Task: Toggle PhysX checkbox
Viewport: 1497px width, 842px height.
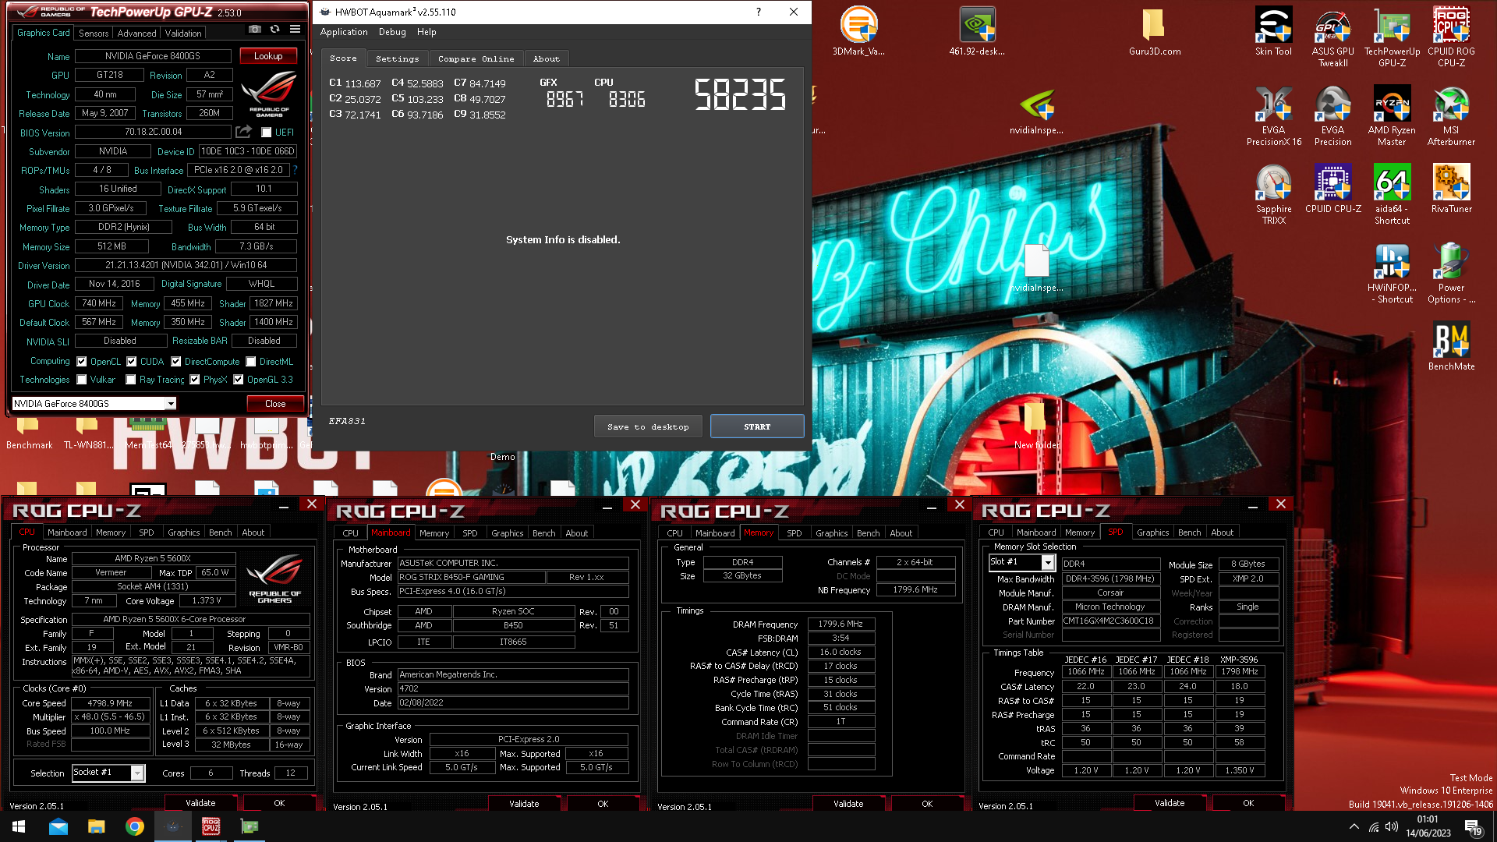Action: pyautogui.click(x=195, y=380)
